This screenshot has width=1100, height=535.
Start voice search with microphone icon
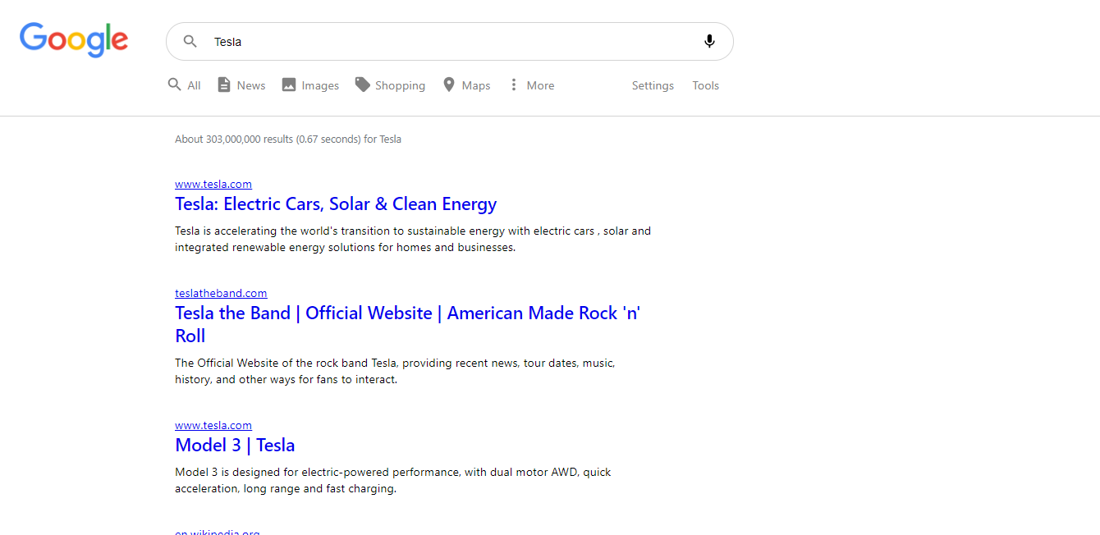(710, 41)
